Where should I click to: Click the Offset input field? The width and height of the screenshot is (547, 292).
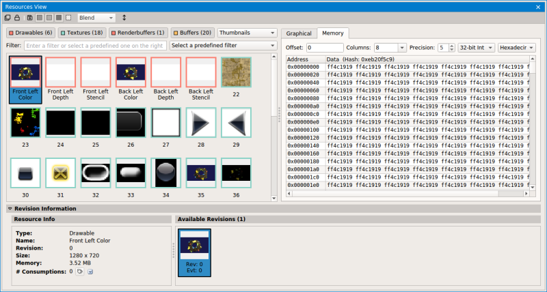(x=325, y=48)
